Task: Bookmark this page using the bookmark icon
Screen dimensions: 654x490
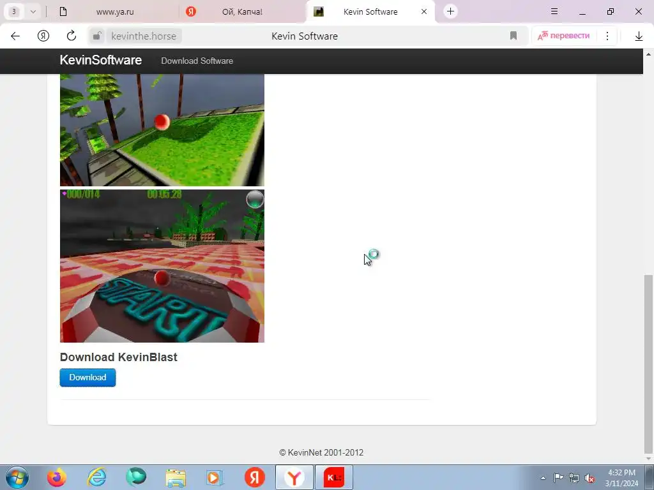Action: click(513, 36)
